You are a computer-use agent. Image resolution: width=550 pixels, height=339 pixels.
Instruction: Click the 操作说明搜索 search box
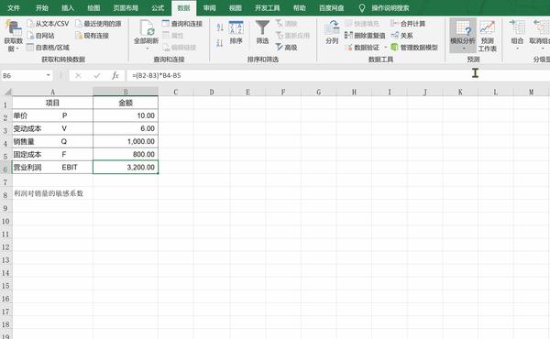point(390,7)
